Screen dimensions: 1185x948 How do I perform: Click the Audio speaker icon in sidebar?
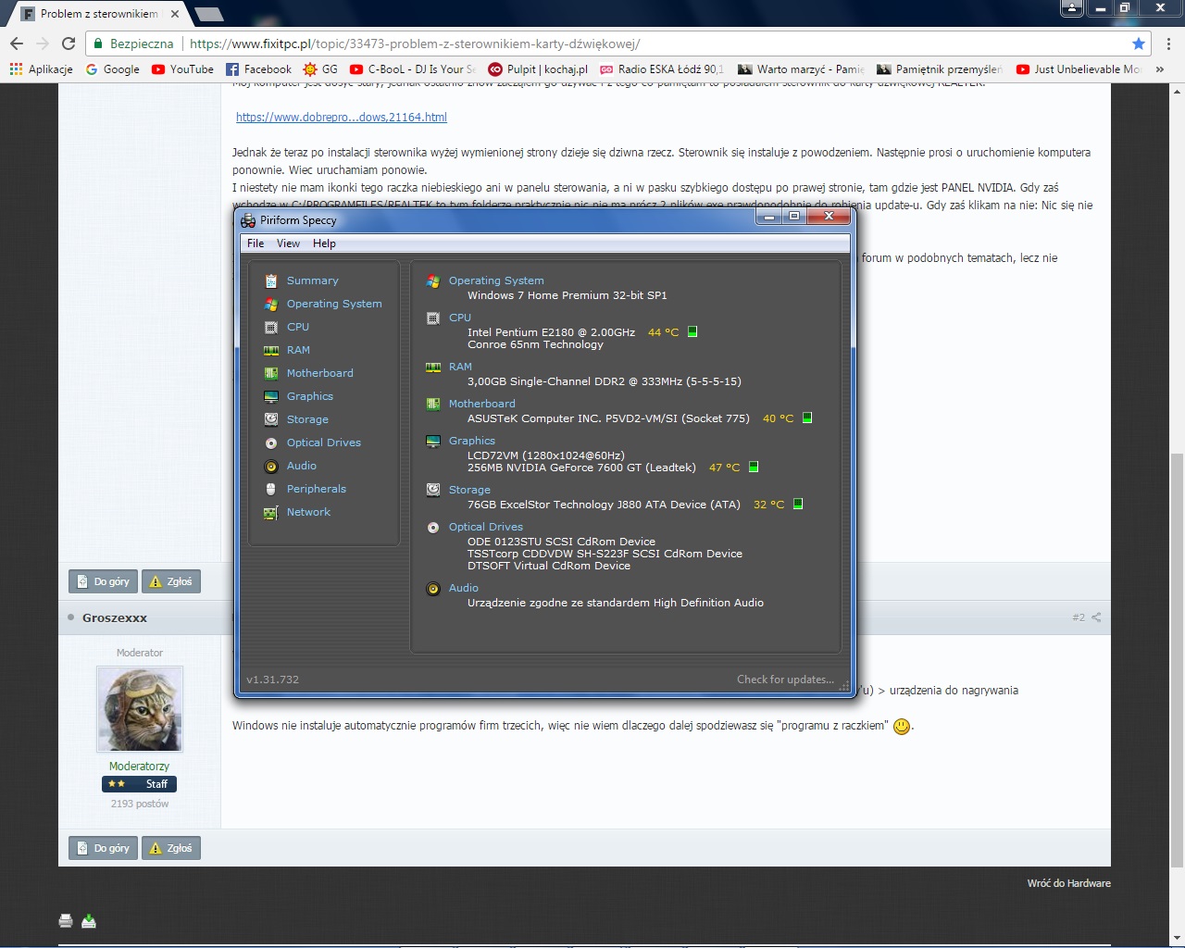[x=271, y=466]
